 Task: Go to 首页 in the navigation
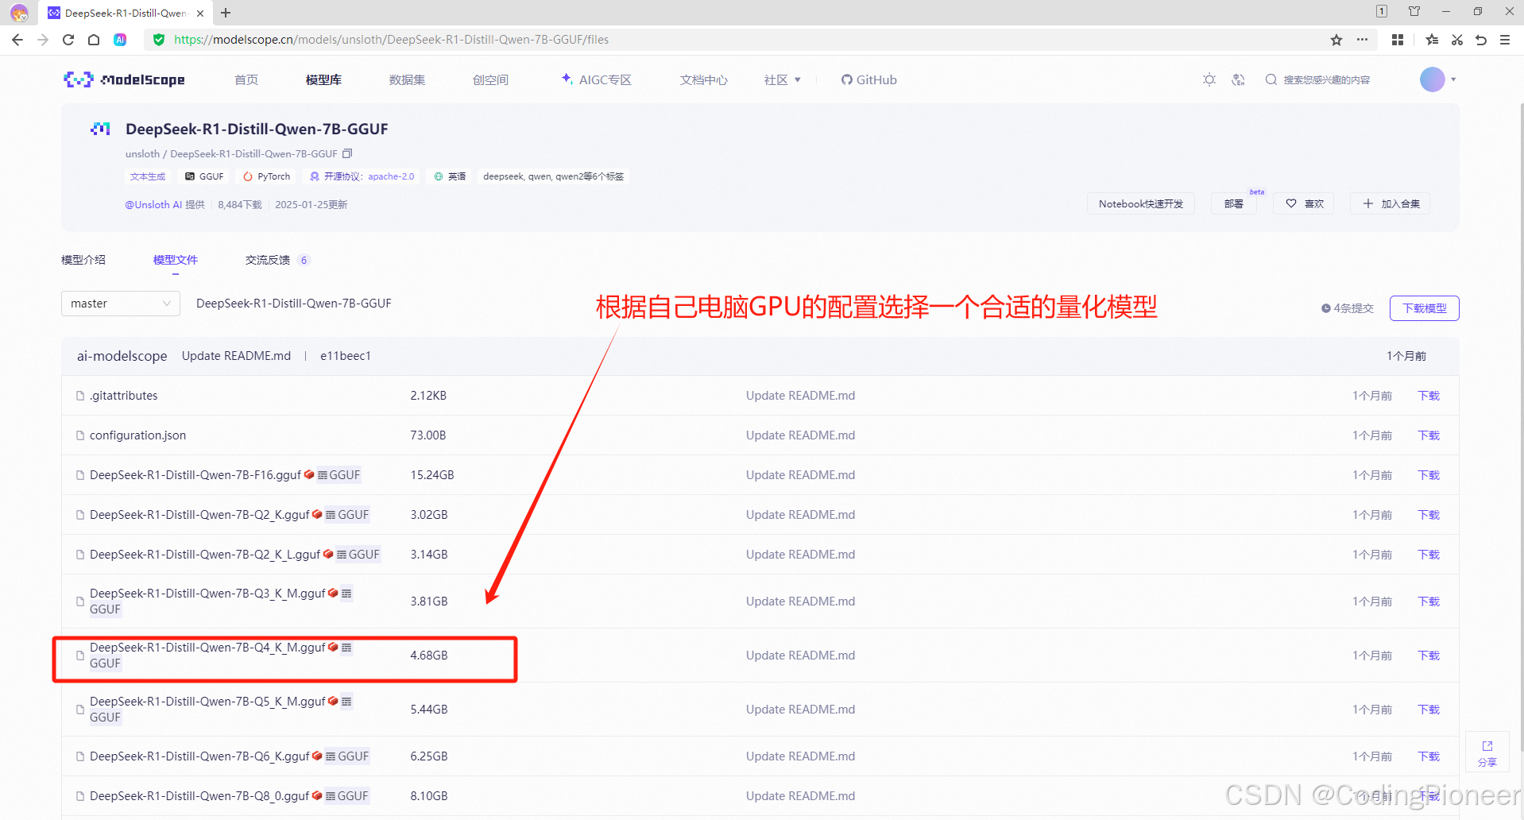(x=246, y=79)
